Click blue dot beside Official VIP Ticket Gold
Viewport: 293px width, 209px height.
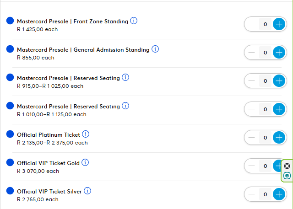click(x=10, y=163)
